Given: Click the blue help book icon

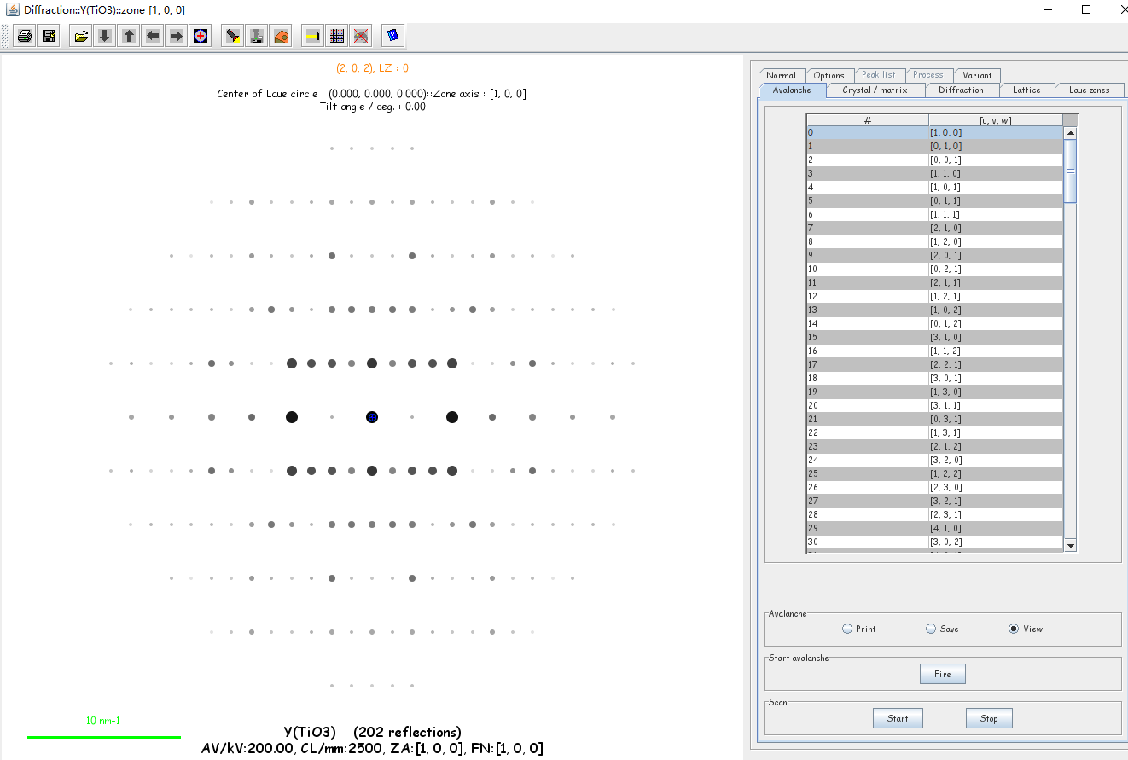Looking at the screenshot, I should coord(393,36).
